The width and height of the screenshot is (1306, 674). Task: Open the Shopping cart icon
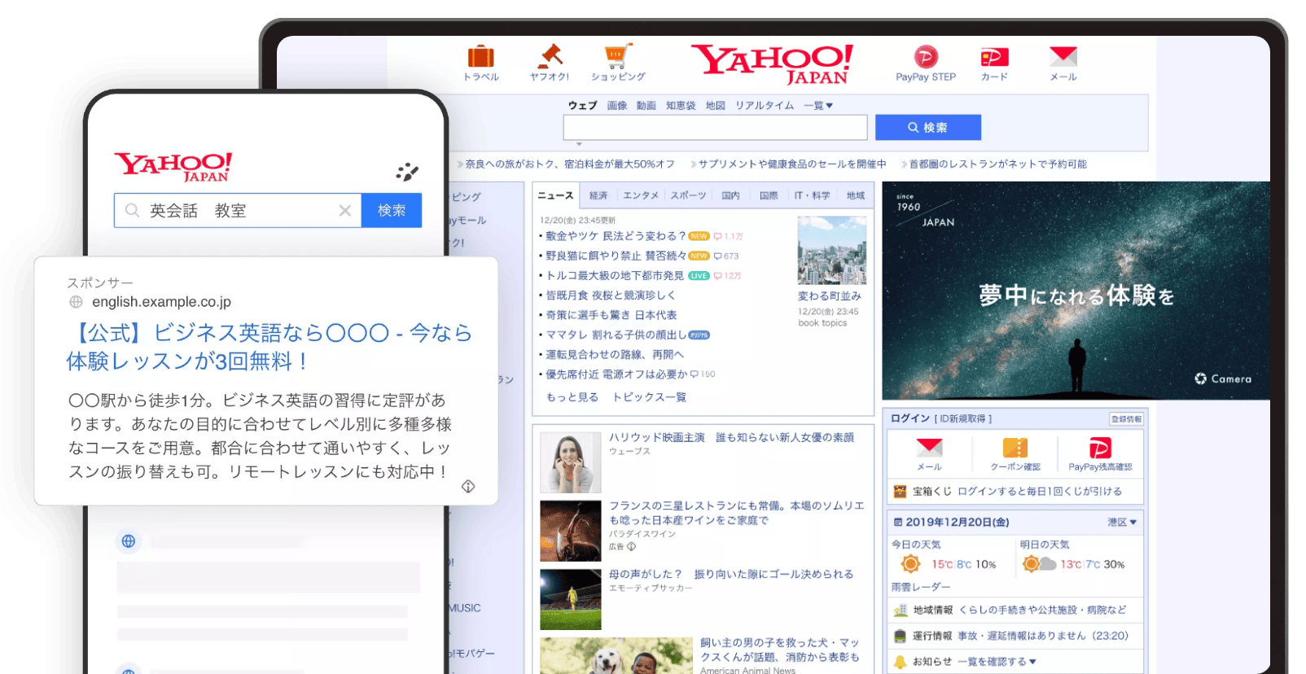point(618,57)
